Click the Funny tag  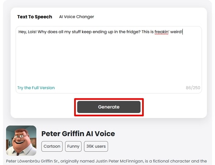(73, 146)
